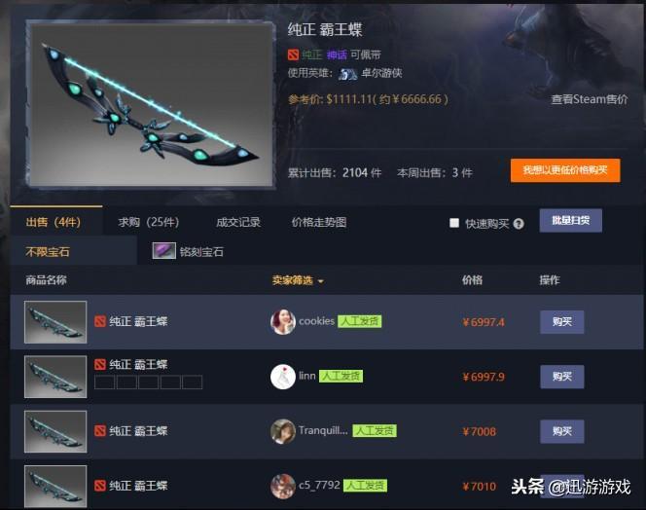
Task: Open seller cookies' avatar
Action: point(283,321)
